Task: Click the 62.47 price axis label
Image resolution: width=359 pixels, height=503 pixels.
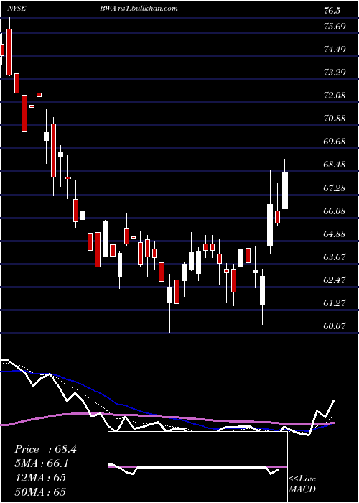Action: click(x=335, y=280)
